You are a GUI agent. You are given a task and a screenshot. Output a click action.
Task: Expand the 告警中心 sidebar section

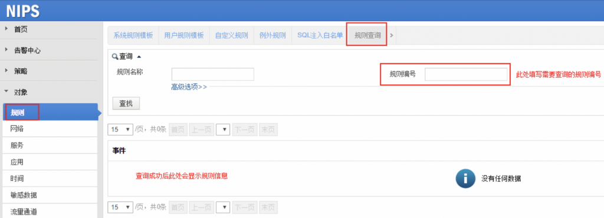tap(48, 50)
